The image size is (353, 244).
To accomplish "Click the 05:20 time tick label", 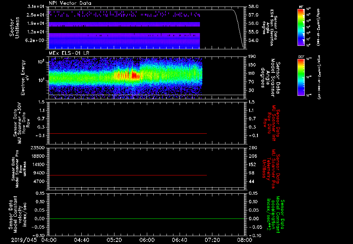I will (114, 240).
